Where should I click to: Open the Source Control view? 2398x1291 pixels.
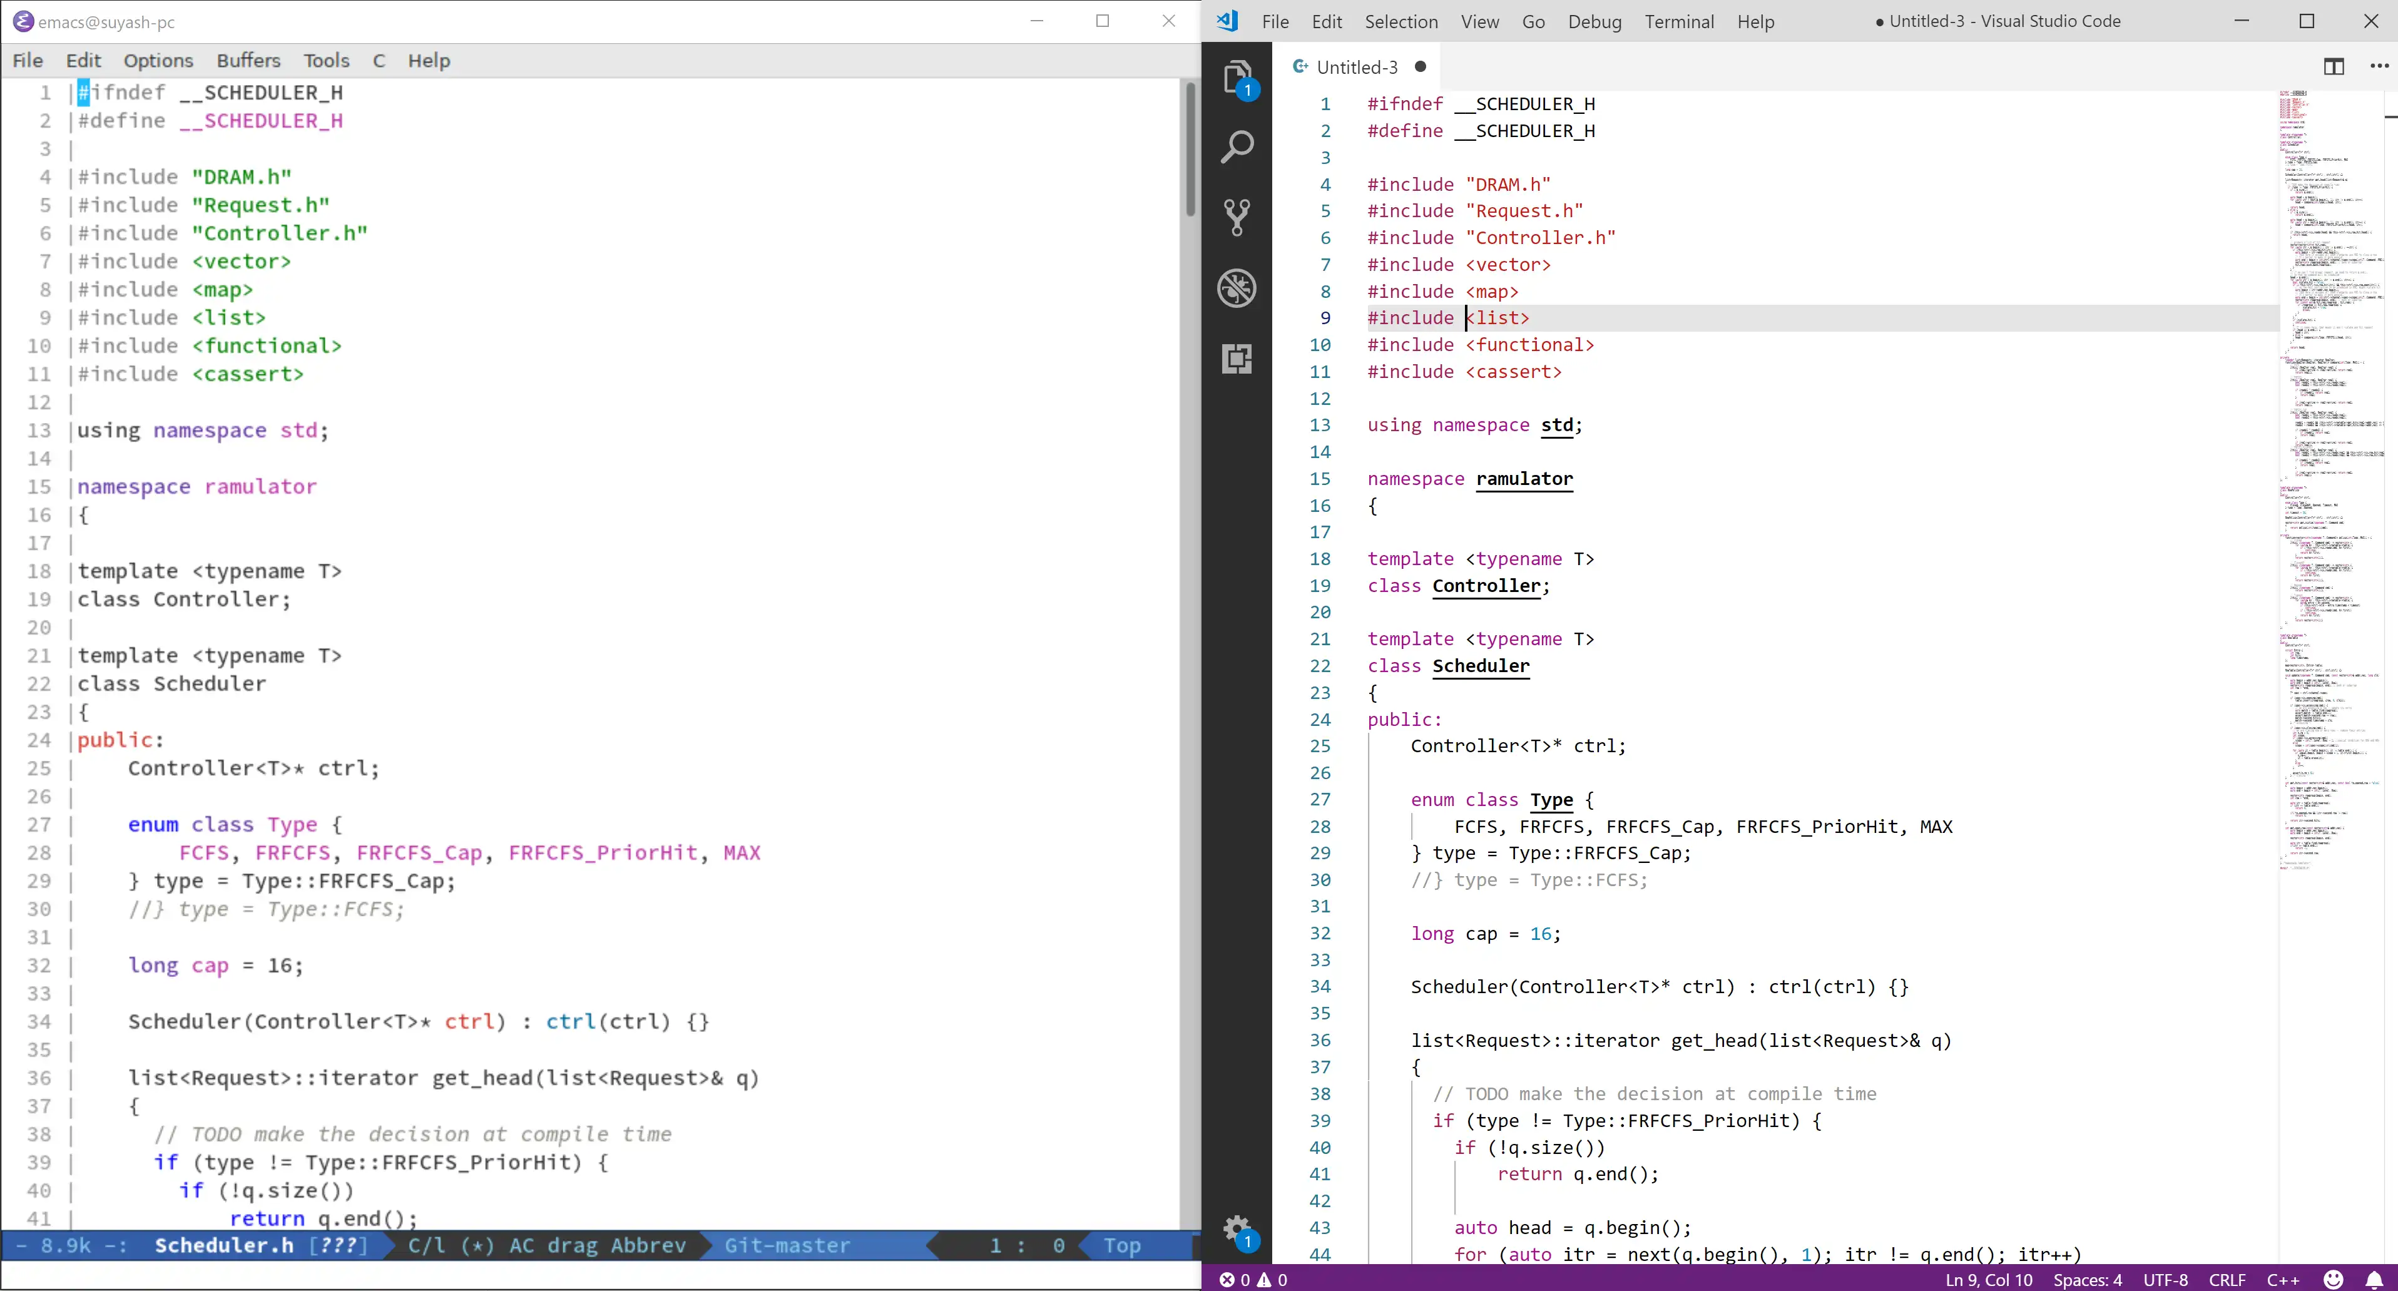point(1238,216)
